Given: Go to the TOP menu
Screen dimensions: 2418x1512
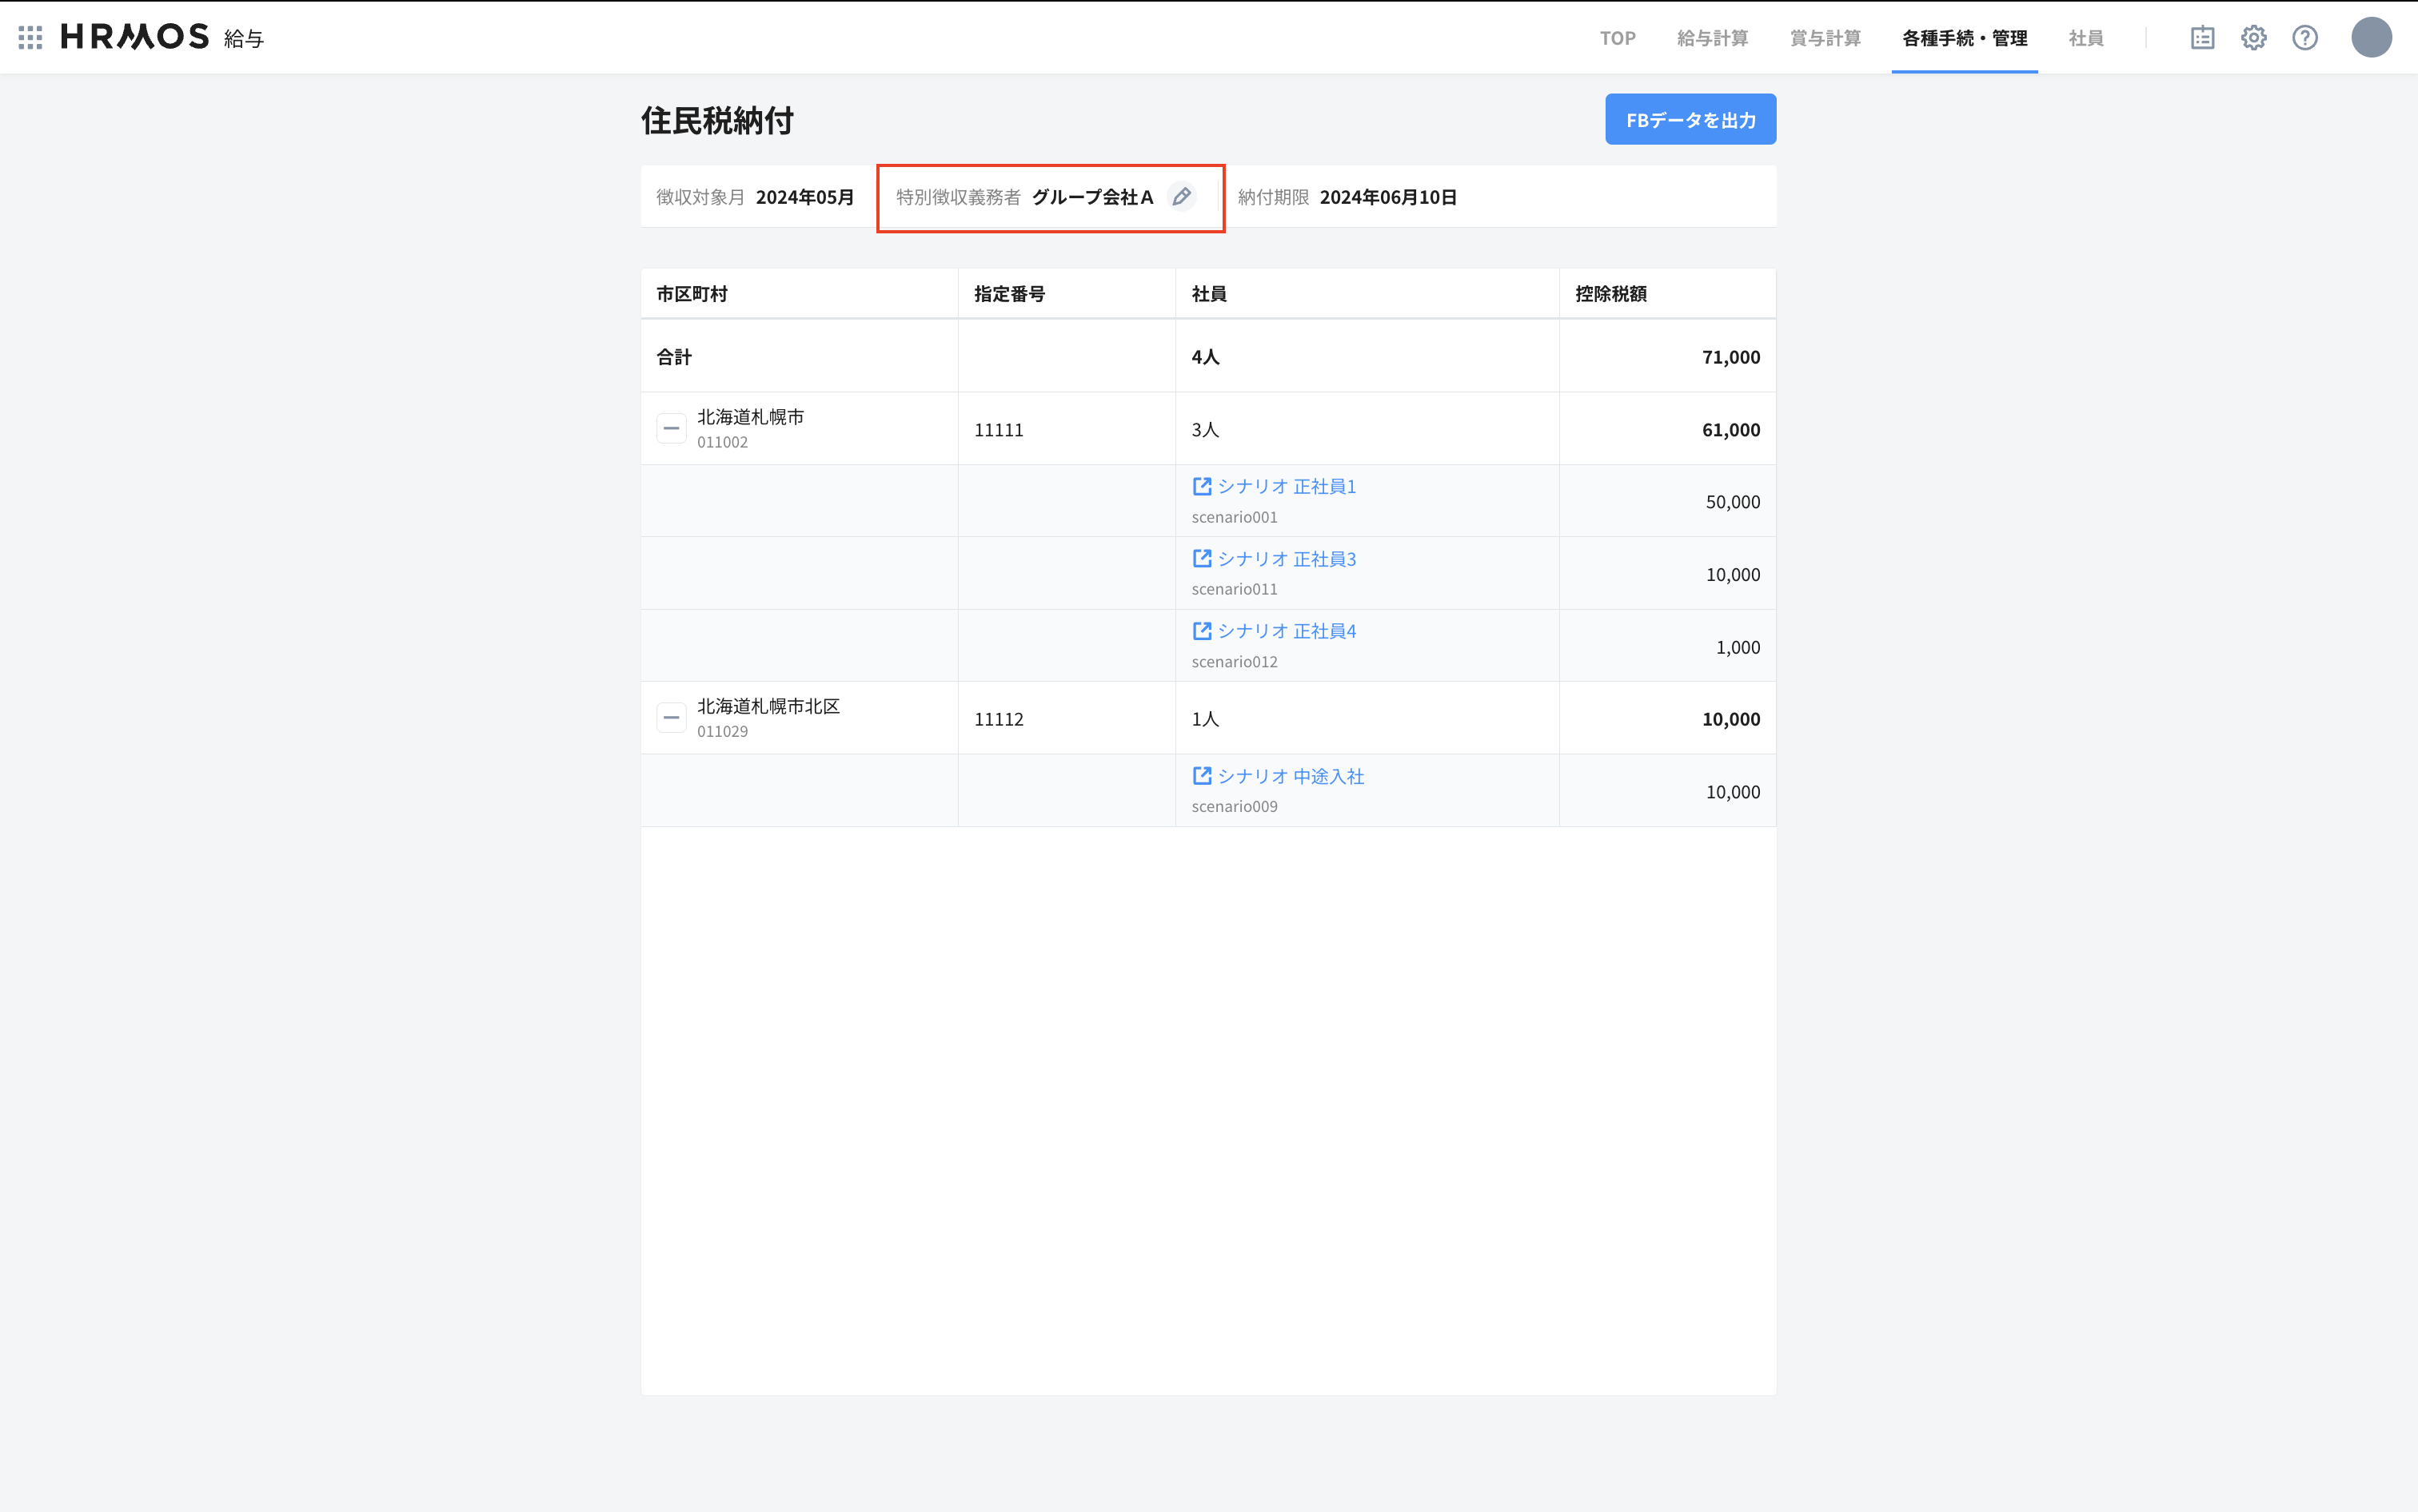Looking at the screenshot, I should point(1617,38).
